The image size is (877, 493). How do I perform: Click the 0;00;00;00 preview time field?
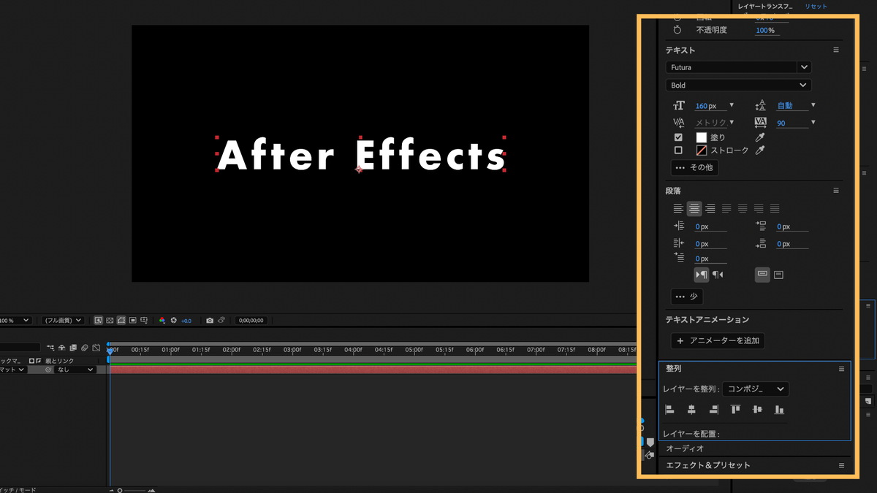click(251, 321)
